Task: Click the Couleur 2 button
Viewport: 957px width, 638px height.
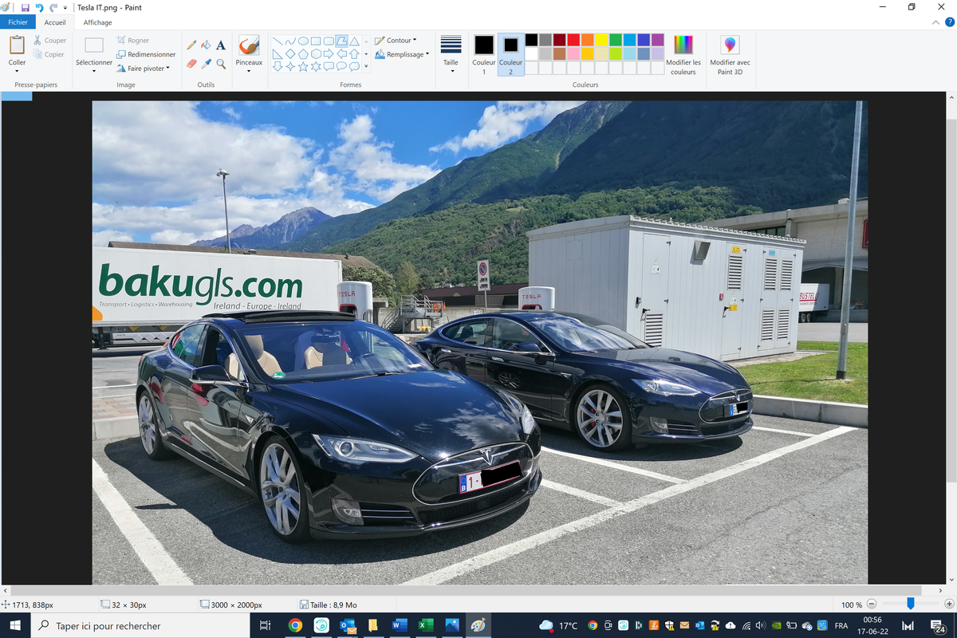Action: tap(510, 55)
